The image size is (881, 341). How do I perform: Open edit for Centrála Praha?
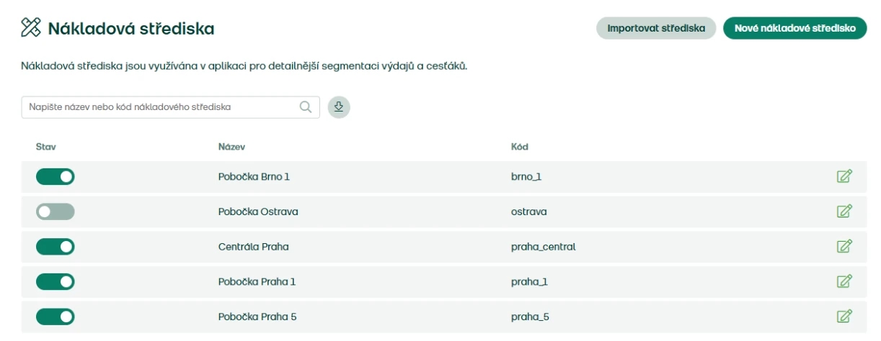pos(844,246)
